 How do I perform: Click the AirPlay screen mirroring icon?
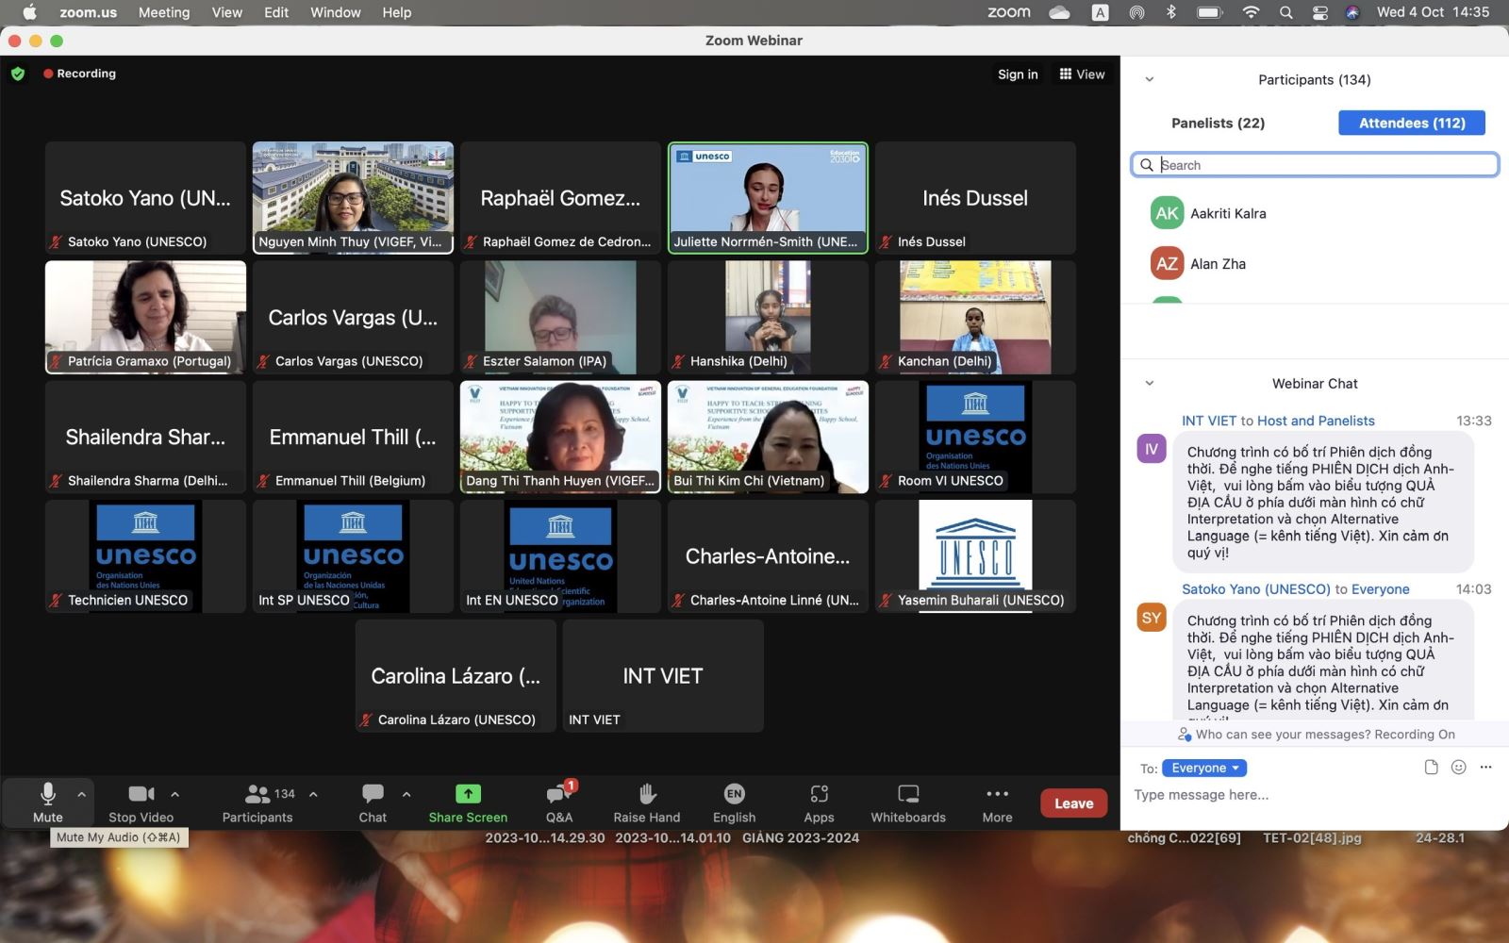coord(1136,12)
